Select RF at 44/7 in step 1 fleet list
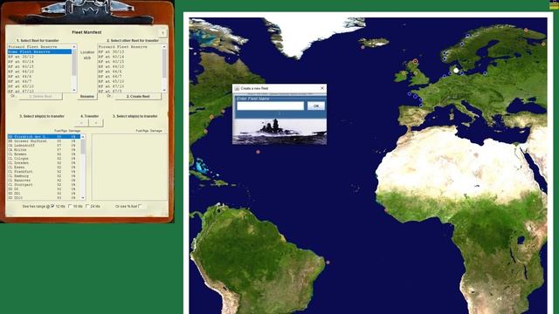The image size is (559, 314). click(x=39, y=81)
